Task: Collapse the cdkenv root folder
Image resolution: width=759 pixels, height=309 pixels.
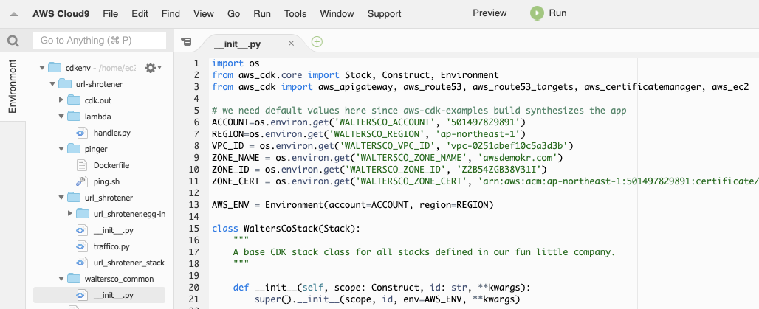Action: tap(42, 68)
